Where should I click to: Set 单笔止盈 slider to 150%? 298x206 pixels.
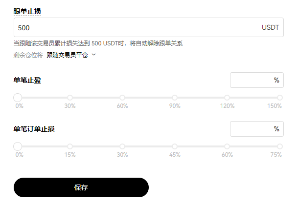[279, 98]
